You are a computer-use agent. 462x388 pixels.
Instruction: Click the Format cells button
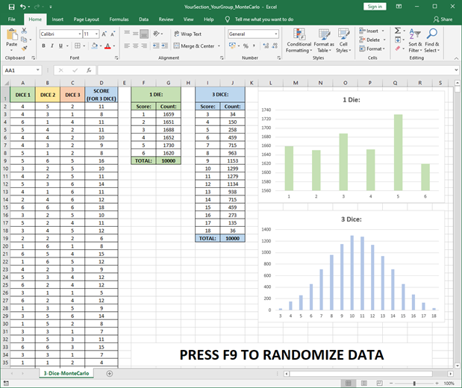coord(372,48)
